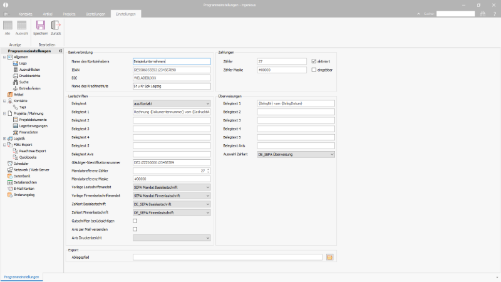Open Lagerbewegungen settings in tree

point(33,126)
